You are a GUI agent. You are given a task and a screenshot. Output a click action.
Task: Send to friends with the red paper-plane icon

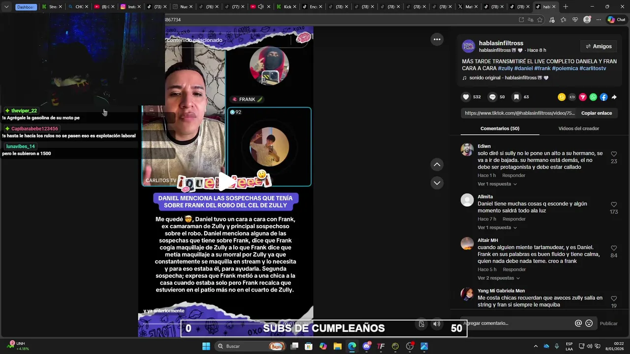pyautogui.click(x=583, y=97)
